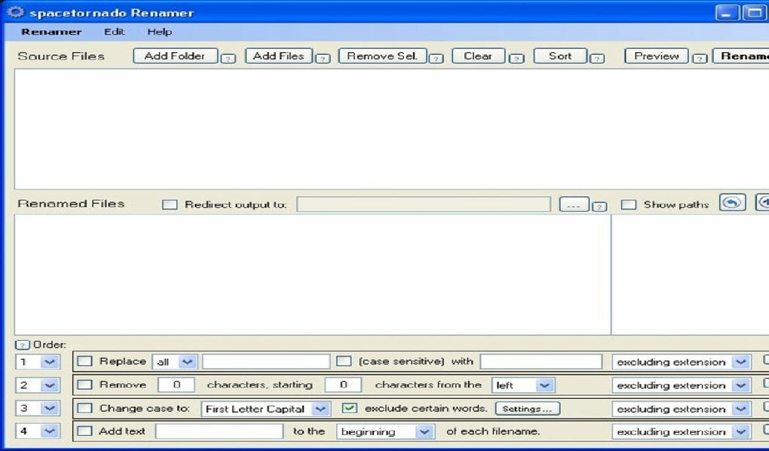Click inside the Source Files list

391,129
